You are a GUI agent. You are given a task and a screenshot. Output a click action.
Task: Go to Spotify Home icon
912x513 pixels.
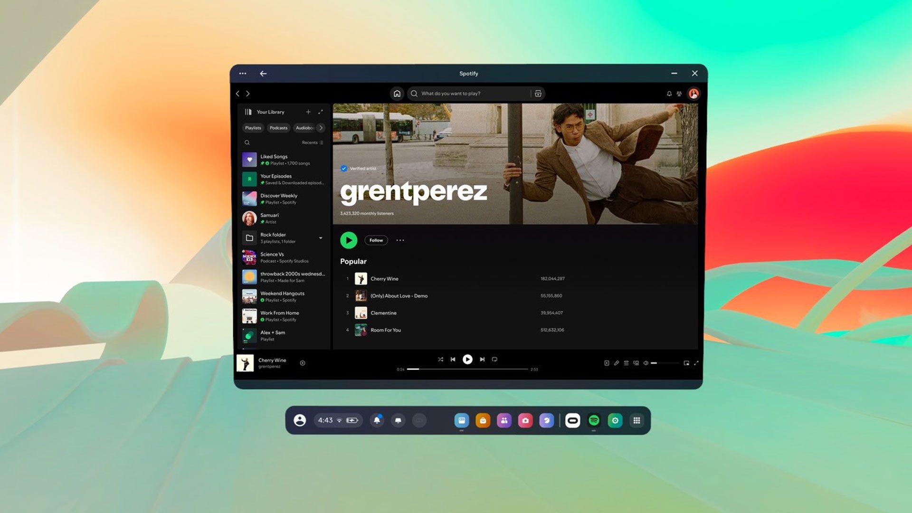tap(397, 94)
